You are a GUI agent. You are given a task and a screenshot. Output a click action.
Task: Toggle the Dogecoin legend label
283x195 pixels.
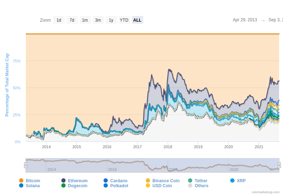(x=77, y=186)
